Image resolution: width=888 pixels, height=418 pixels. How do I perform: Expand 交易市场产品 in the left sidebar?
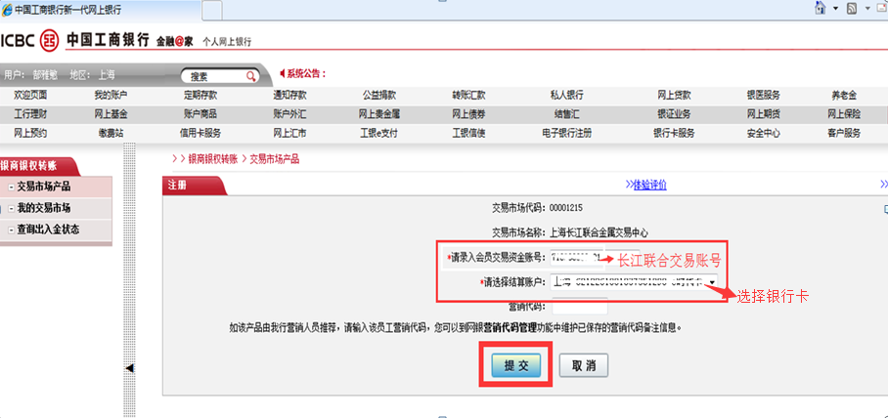pos(44,187)
